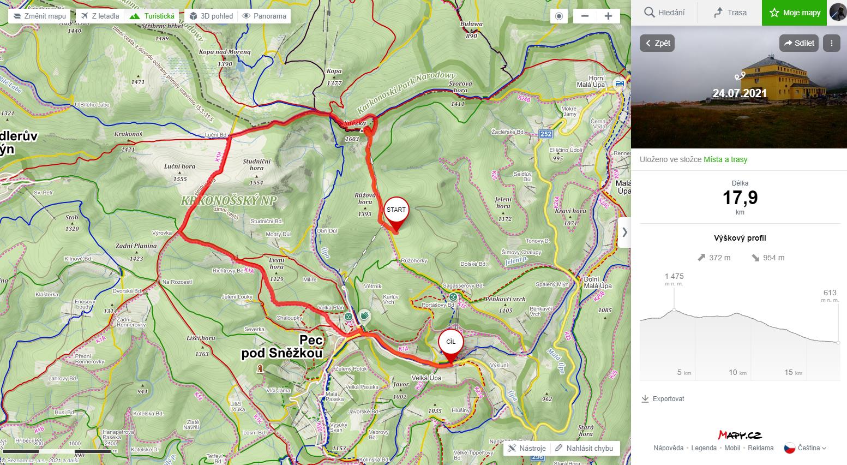This screenshot has width=847, height=465.
Task: Open Nástroje tools menu
Action: coord(526,448)
